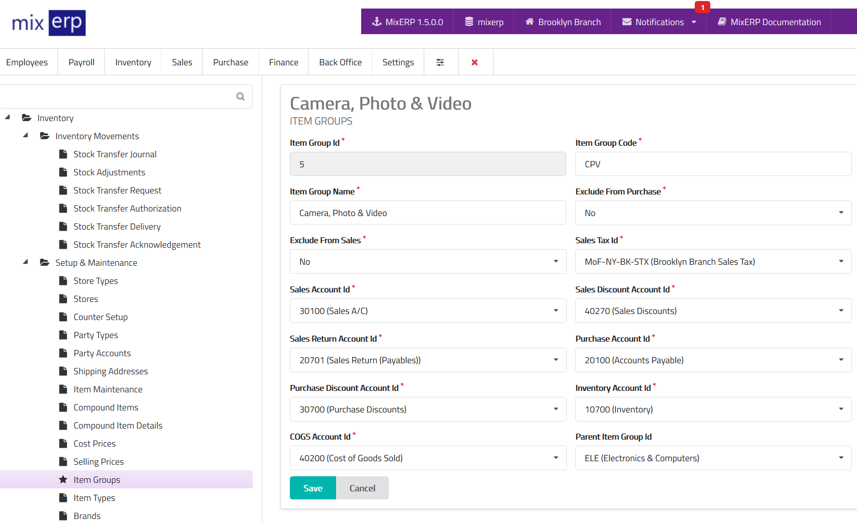Click the Item Group Code input field

point(713,164)
